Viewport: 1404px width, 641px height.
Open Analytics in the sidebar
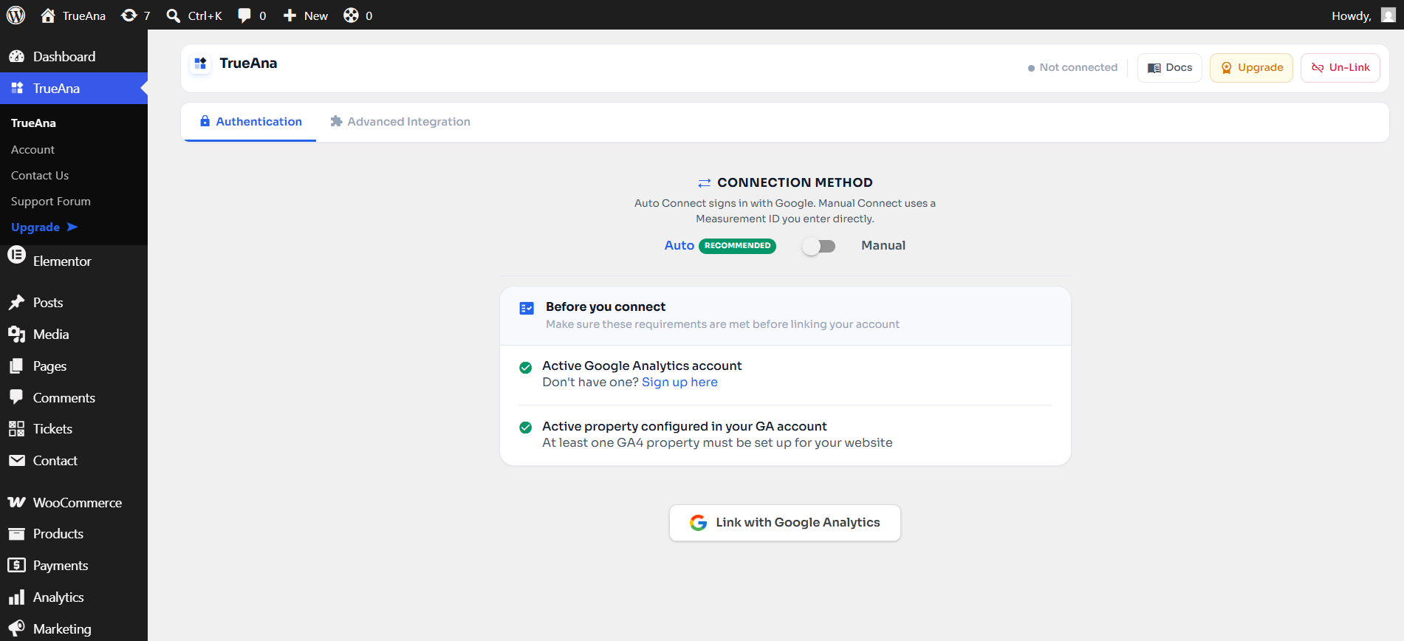(x=74, y=597)
